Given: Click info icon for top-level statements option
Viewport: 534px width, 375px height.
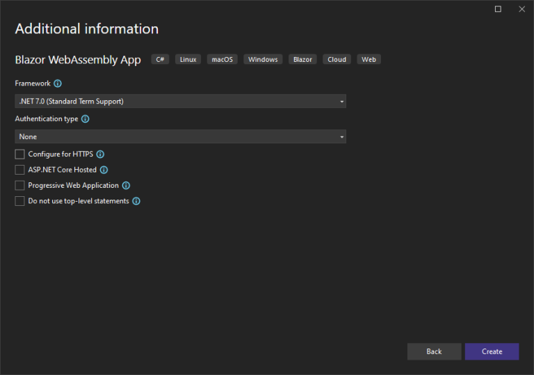Looking at the screenshot, I should pos(136,201).
